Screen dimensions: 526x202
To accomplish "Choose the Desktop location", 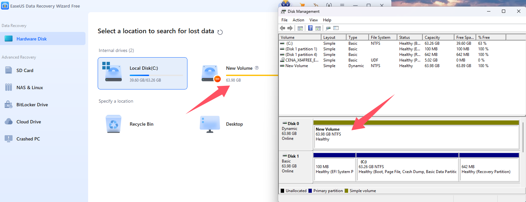I will click(222, 124).
